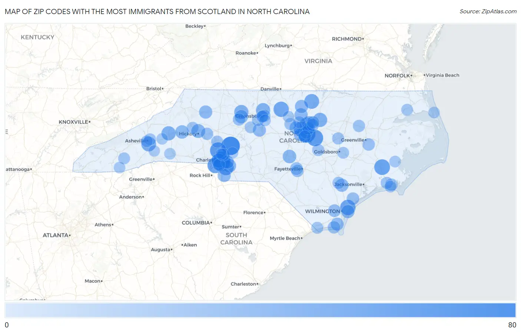Click the bubble directly north of Hickory
The height and width of the screenshot is (333, 521).
tap(206, 112)
